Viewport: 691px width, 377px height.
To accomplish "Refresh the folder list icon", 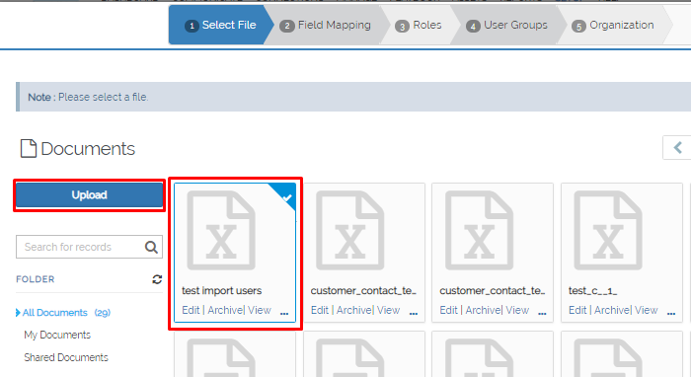I will click(157, 279).
